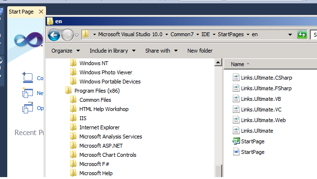Click the Common7 breadcrumb segment

(x=182, y=34)
